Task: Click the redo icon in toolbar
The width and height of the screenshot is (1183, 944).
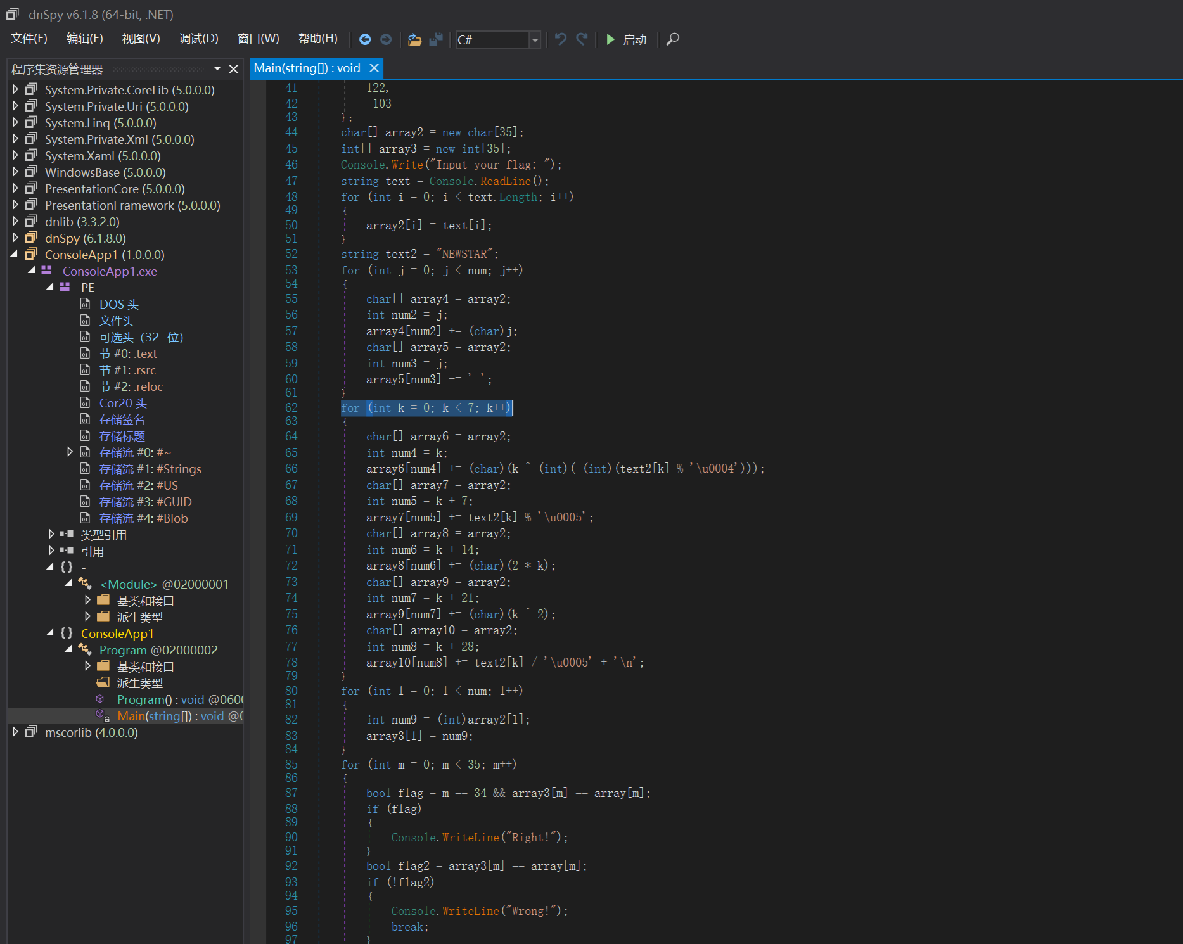Action: pyautogui.click(x=582, y=39)
